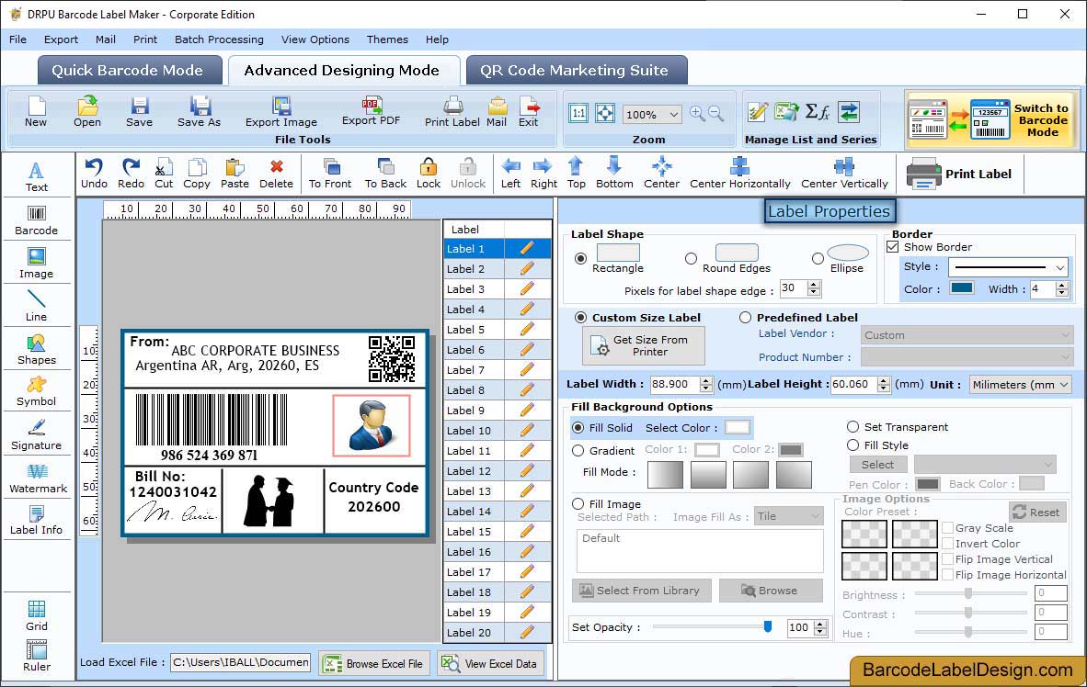
Task: Click Load Excel File path field
Action: [x=241, y=662]
